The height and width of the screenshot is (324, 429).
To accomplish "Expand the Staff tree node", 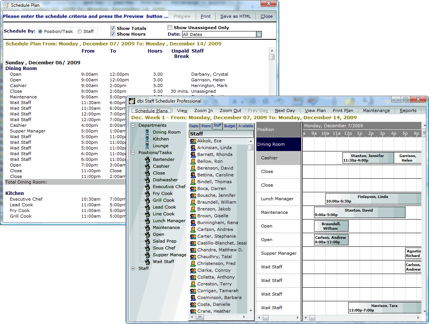I will click(x=133, y=269).
